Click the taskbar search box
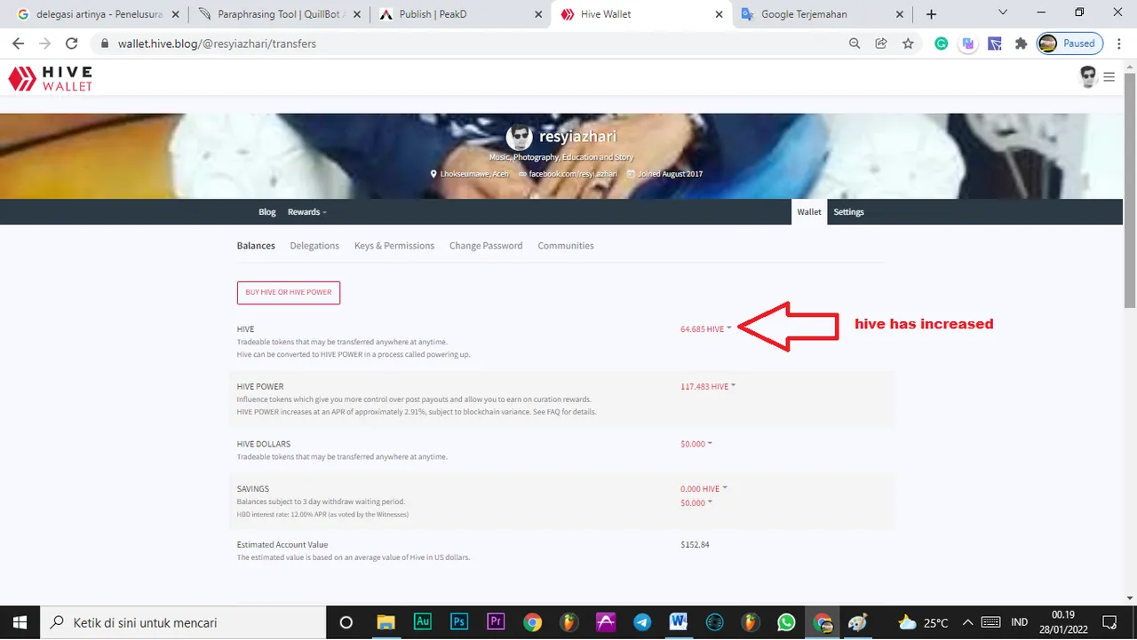 coord(183,622)
